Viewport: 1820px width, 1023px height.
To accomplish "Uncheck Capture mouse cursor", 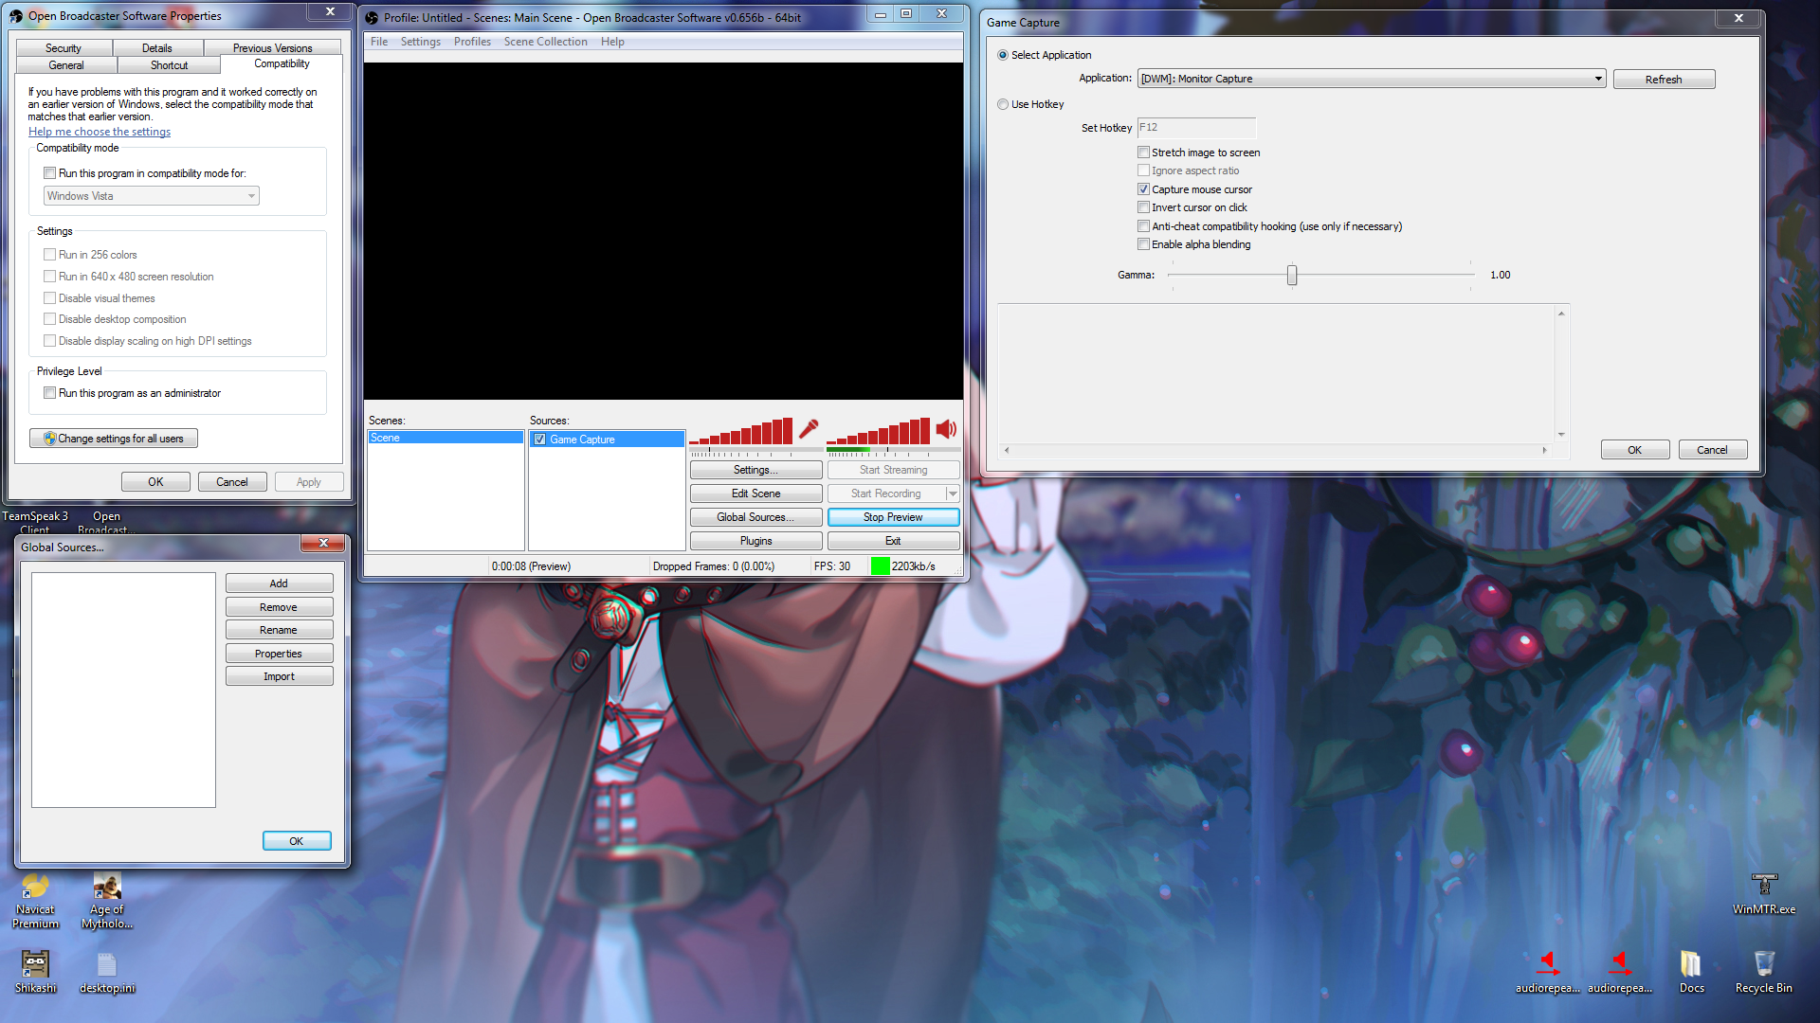I will pyautogui.click(x=1143, y=189).
